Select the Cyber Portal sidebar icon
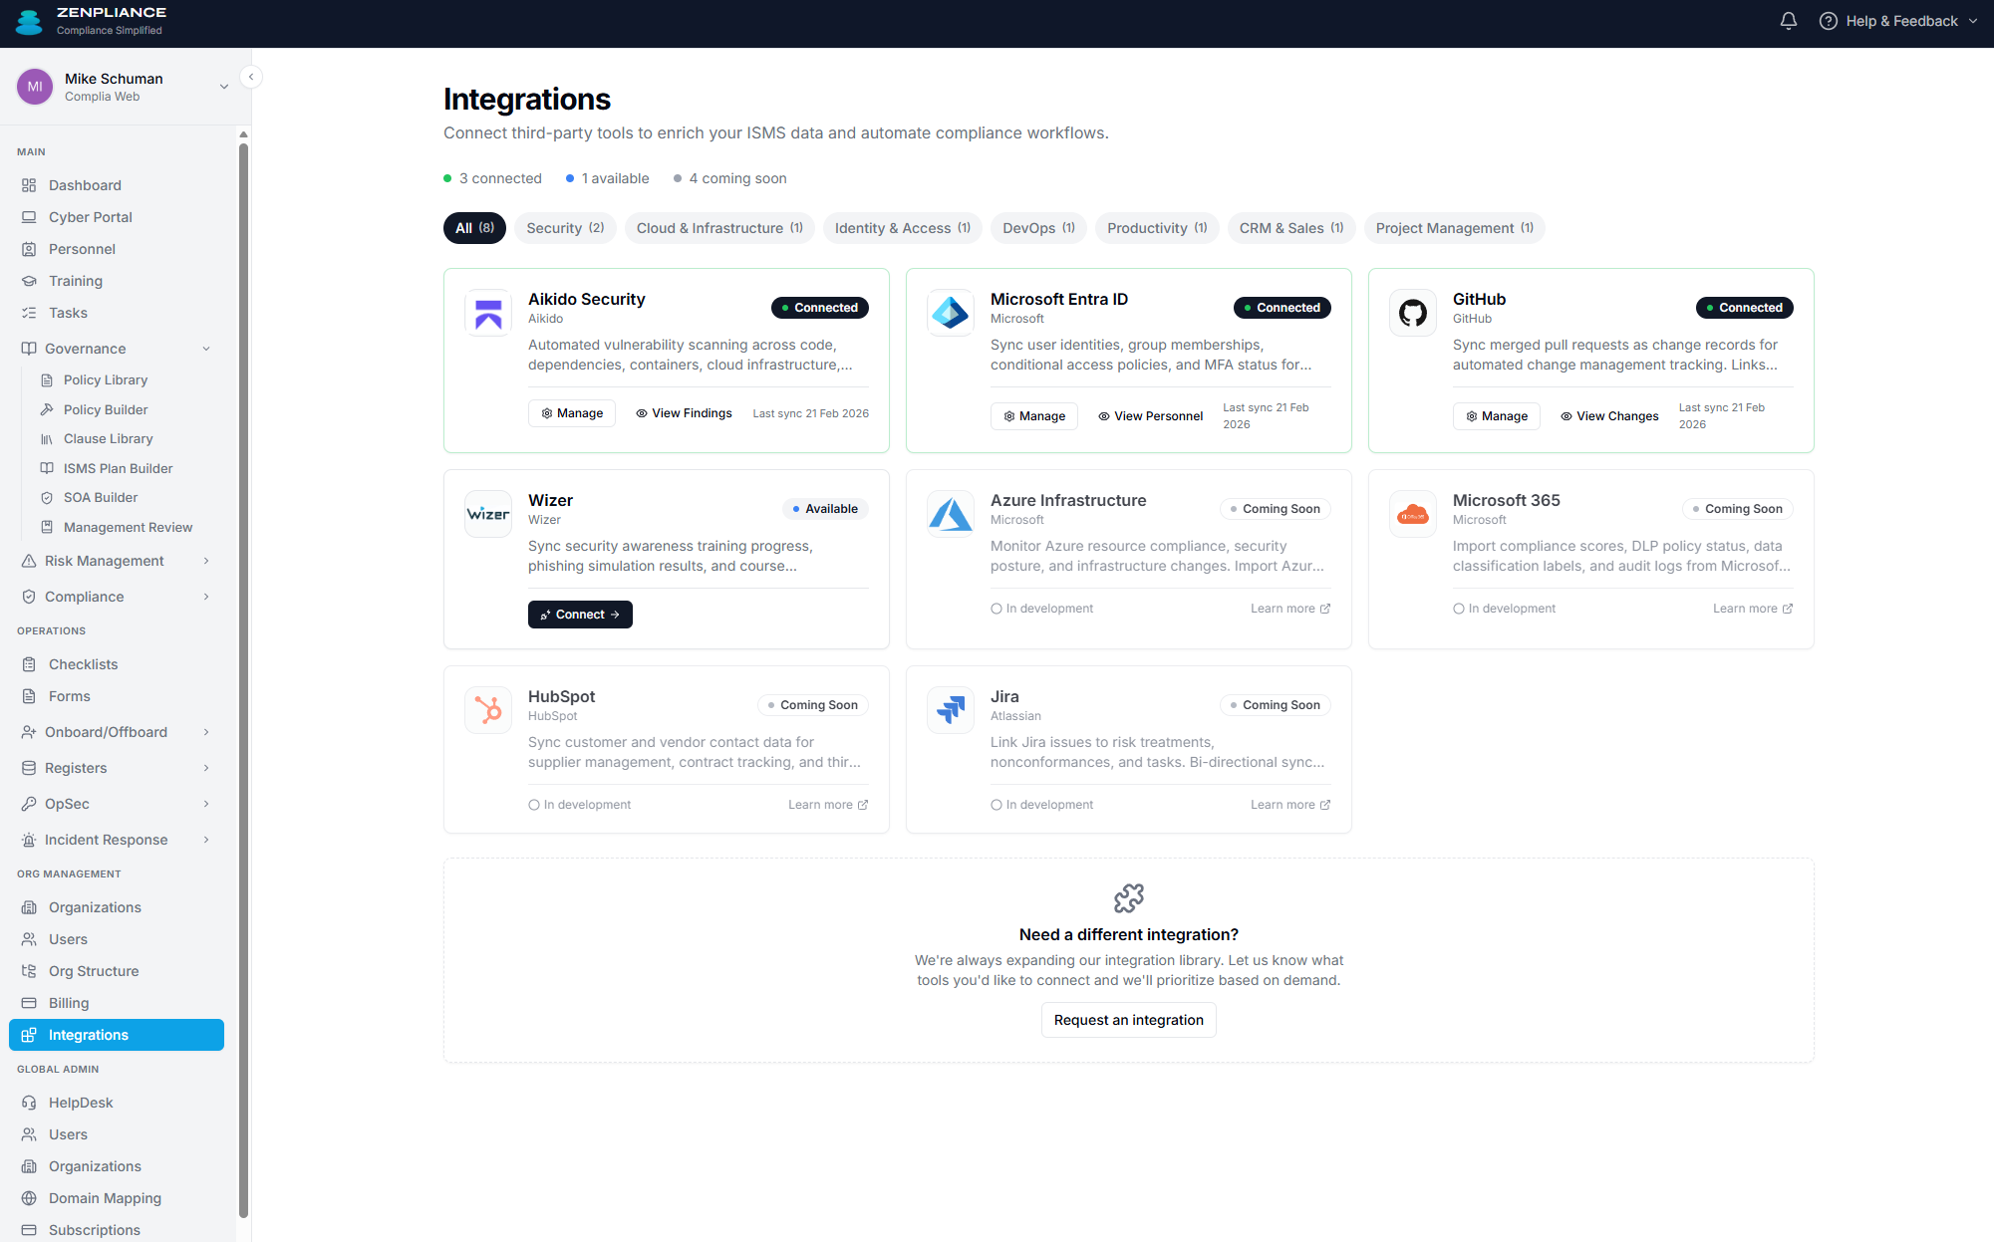The image size is (1994, 1242). click(29, 216)
